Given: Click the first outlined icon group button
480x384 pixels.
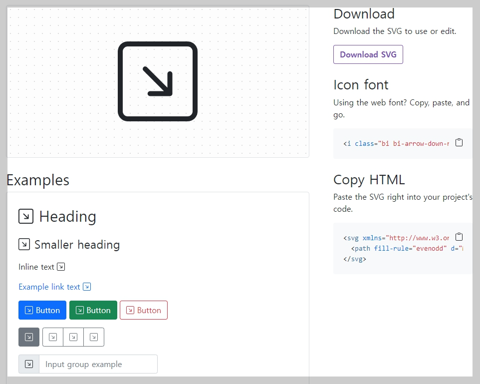Looking at the screenshot, I should (53, 337).
